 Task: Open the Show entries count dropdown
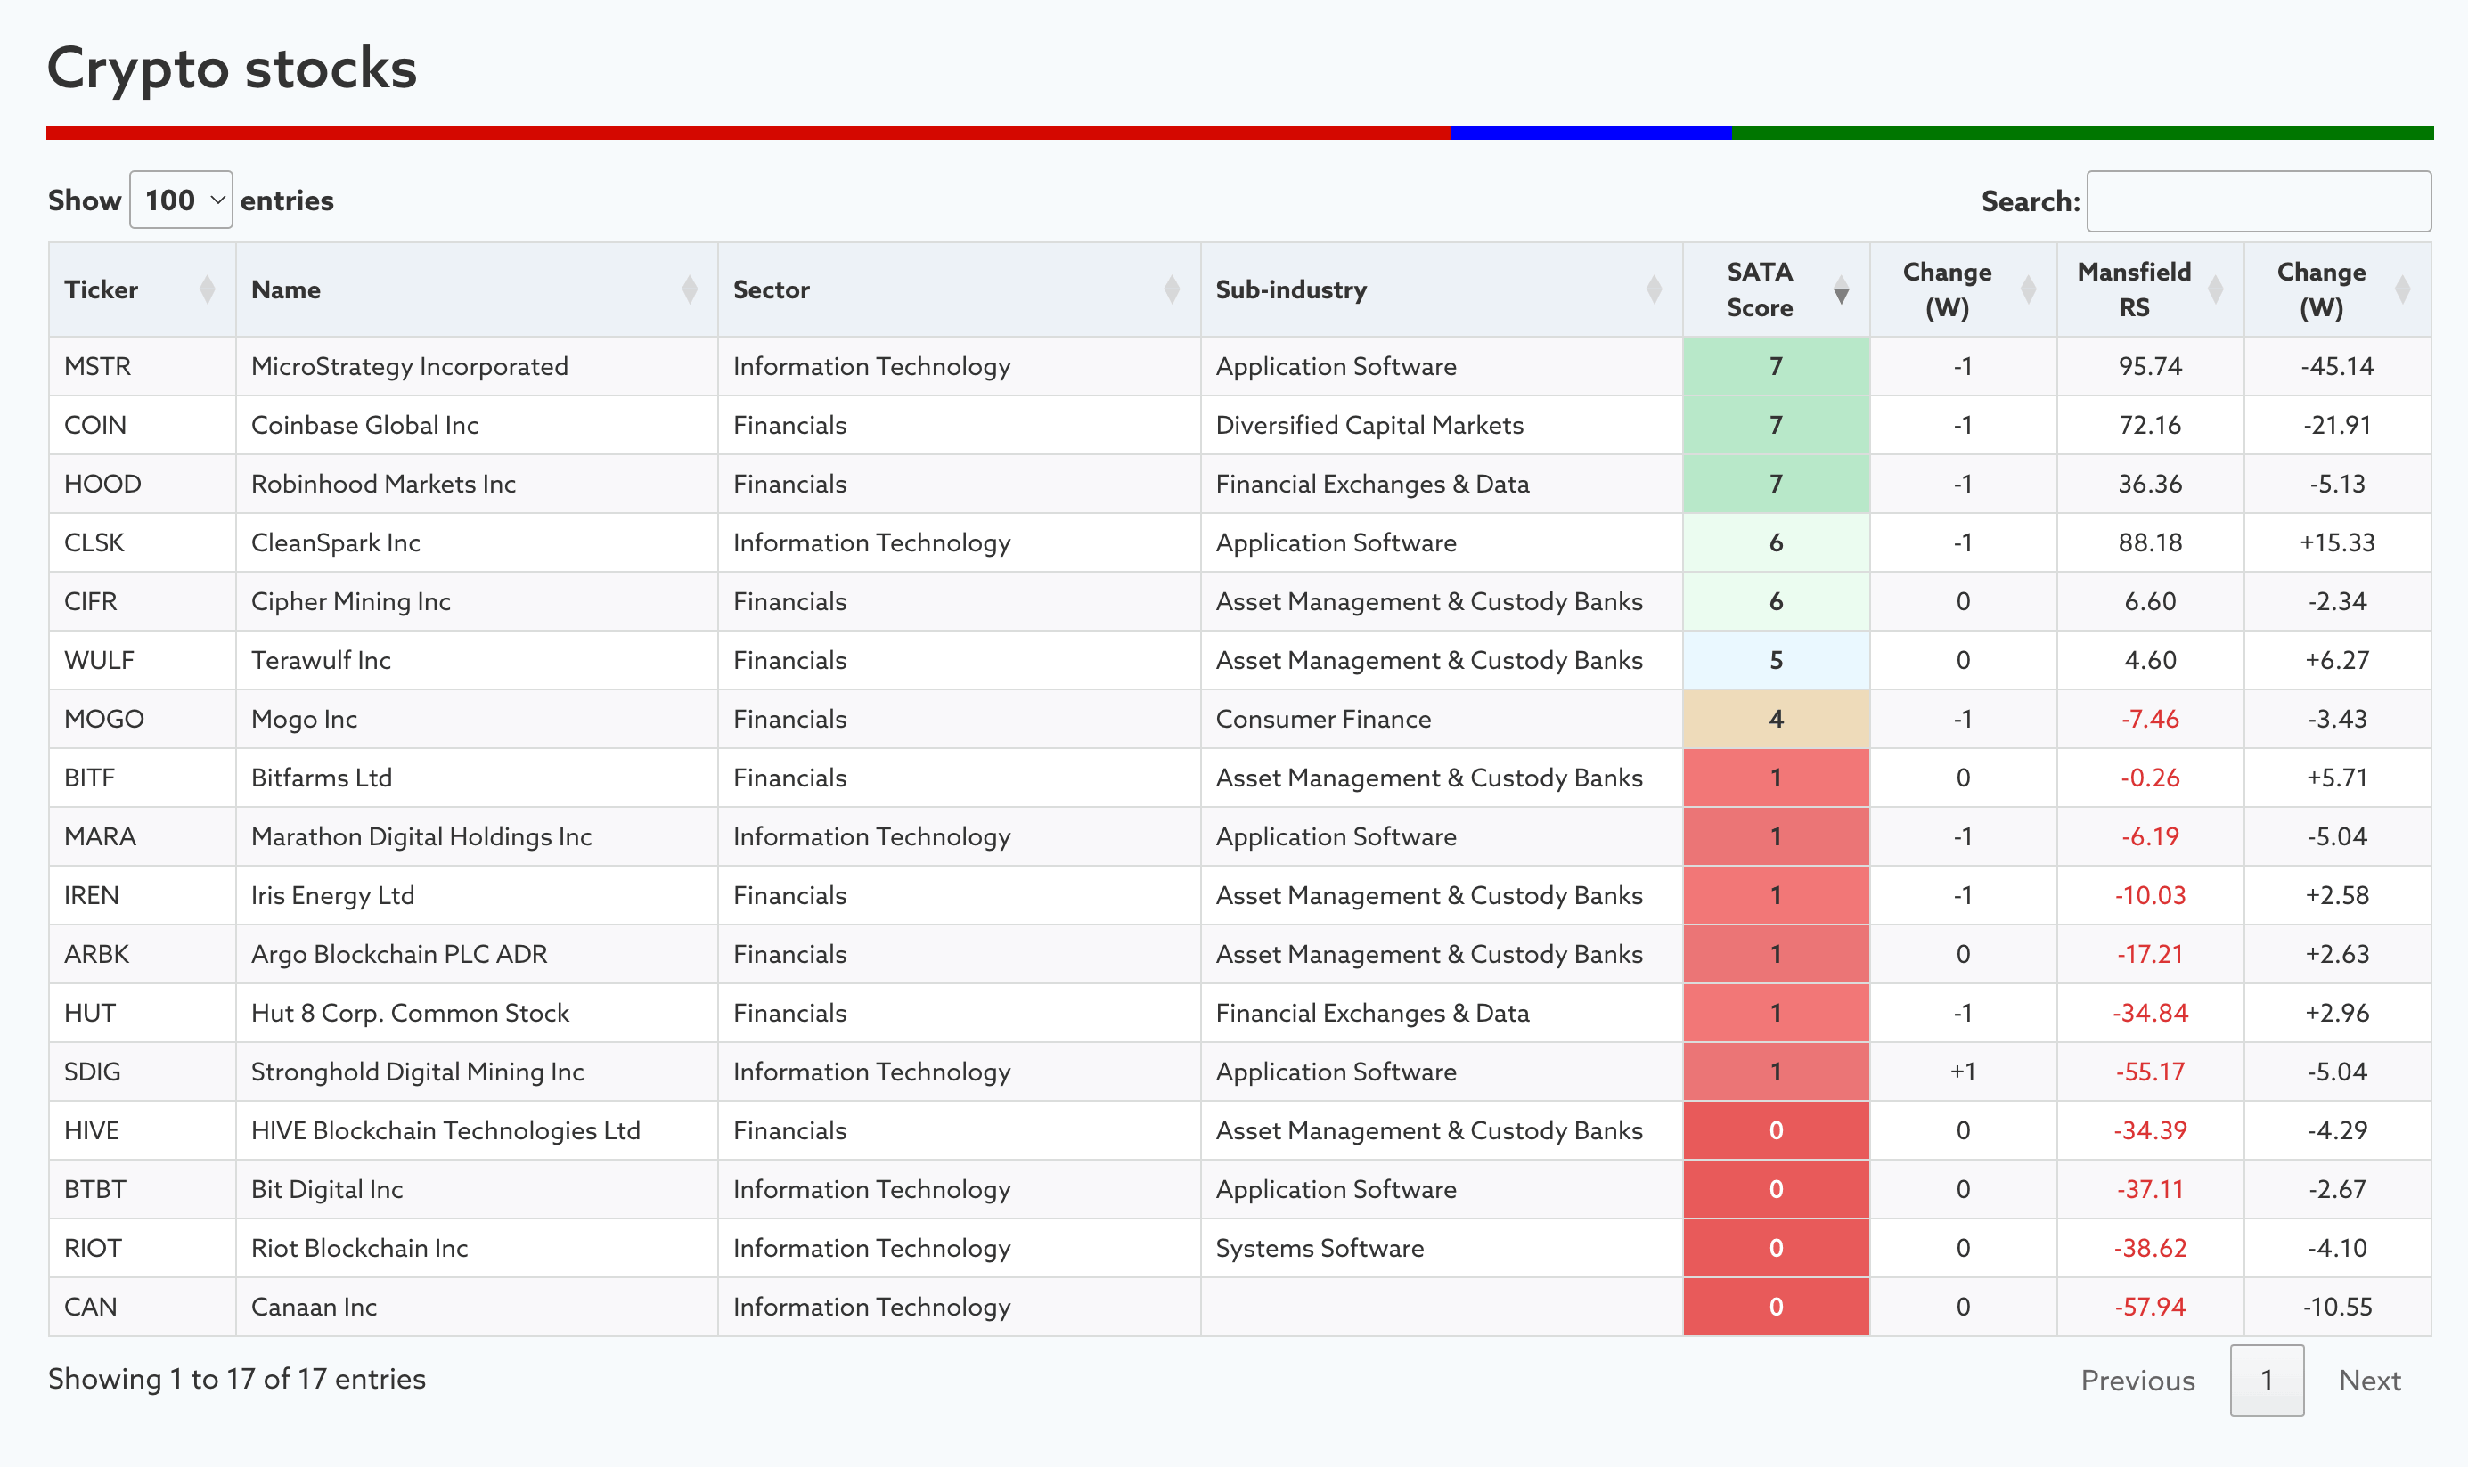tap(181, 200)
